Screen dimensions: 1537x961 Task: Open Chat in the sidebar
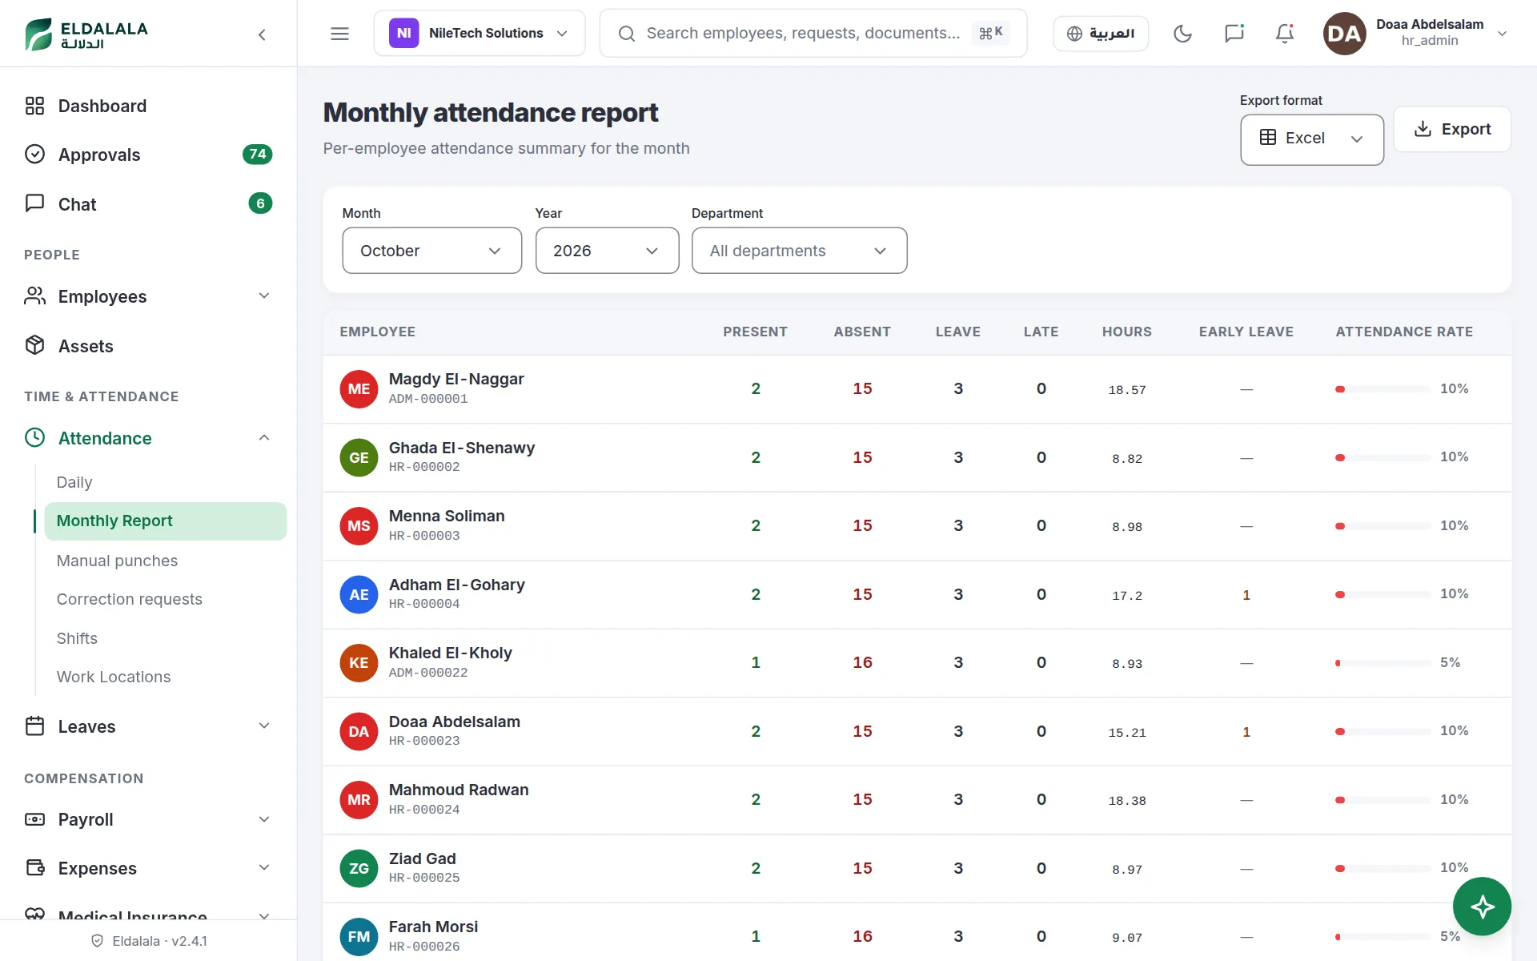tap(148, 204)
